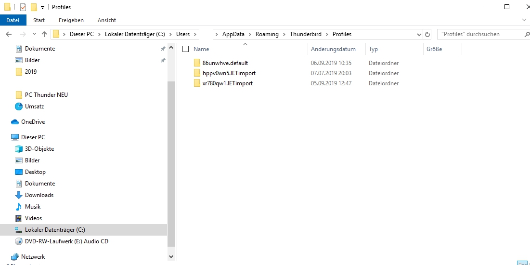Open the recent locations dropdown arrow
530x265 pixels.
click(x=34, y=34)
